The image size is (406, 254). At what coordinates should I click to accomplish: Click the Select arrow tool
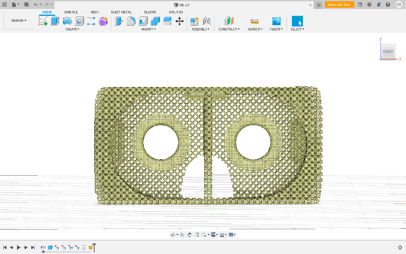297,21
